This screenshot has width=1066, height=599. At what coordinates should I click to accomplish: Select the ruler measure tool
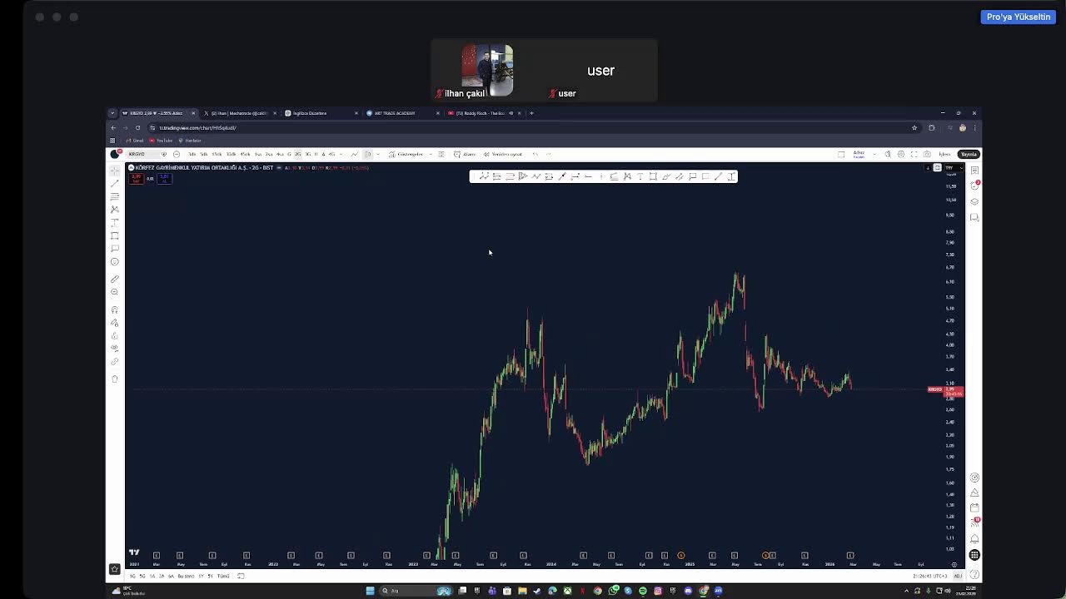(x=115, y=279)
